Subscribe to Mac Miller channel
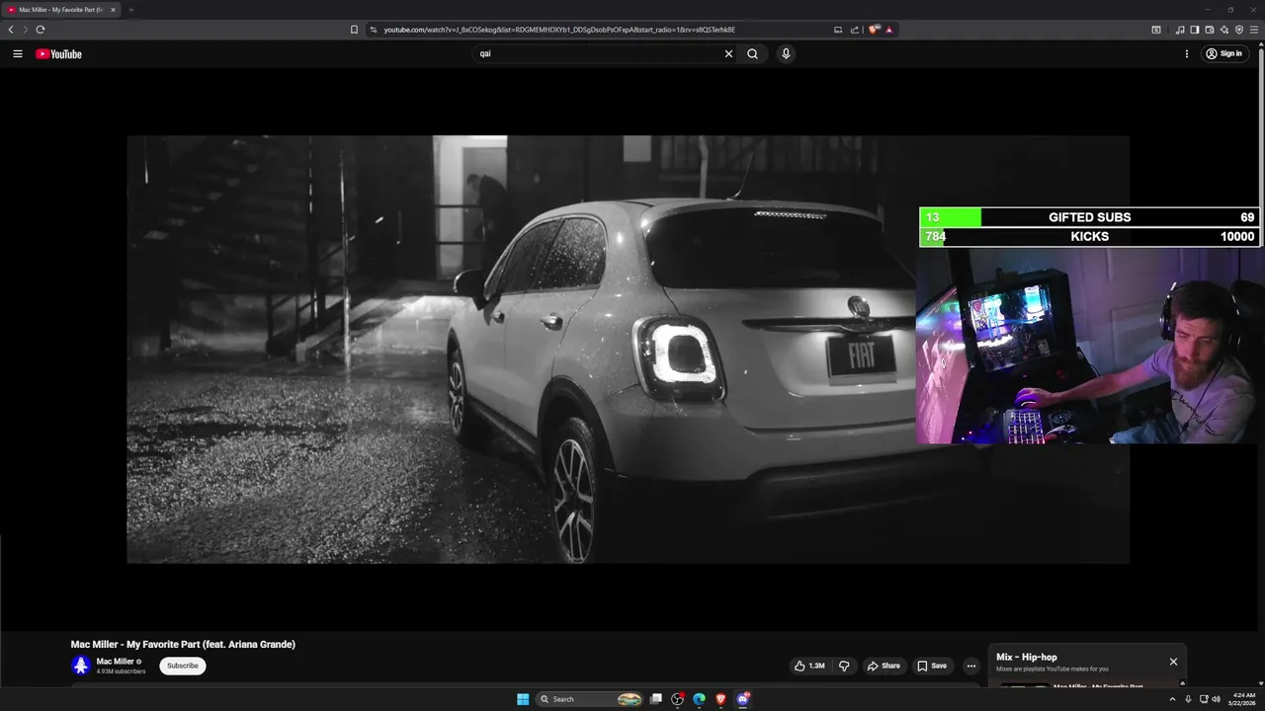The width and height of the screenshot is (1265, 711). (x=183, y=666)
